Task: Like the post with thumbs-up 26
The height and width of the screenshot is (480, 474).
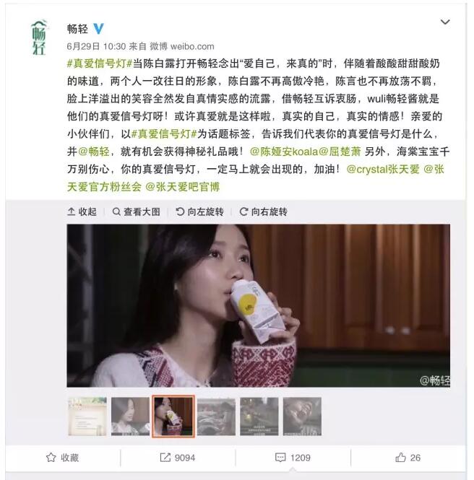Action: pyautogui.click(x=408, y=458)
